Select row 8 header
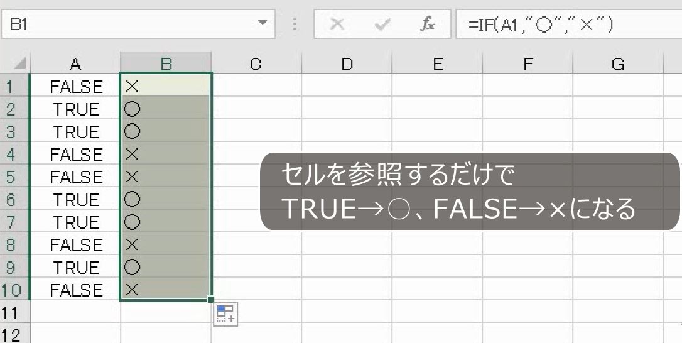Screen dimensions: 682x343 (15, 243)
